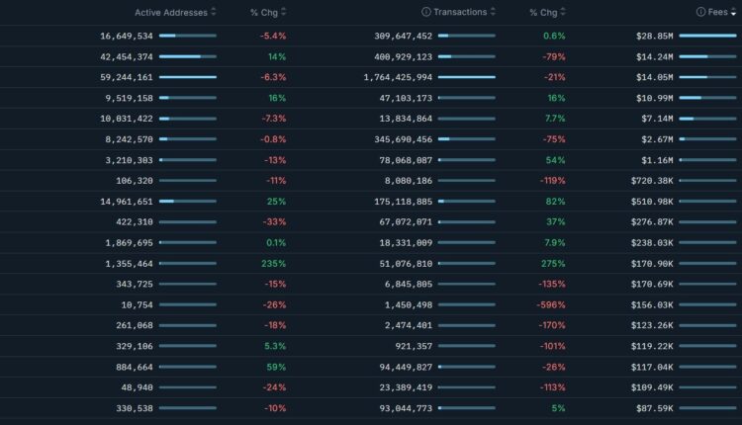Click the bar beside 1,764,425,994 transactions
The image size is (742, 425).
pyautogui.click(x=467, y=77)
